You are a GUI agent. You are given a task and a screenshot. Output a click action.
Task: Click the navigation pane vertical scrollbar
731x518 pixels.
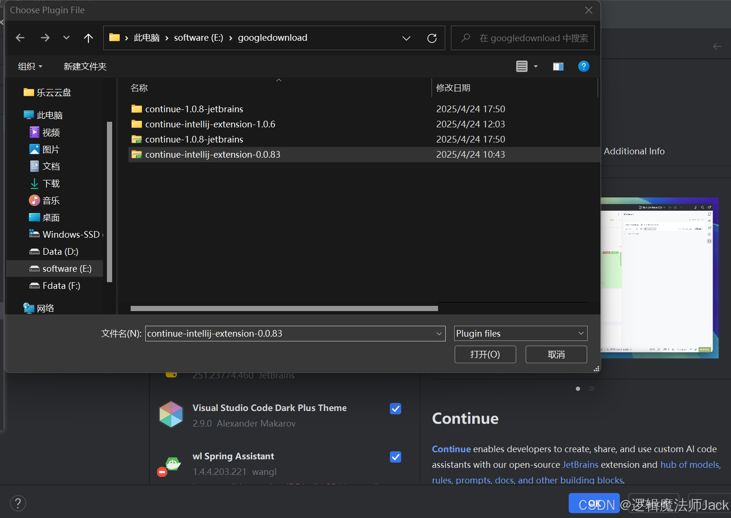click(x=110, y=202)
